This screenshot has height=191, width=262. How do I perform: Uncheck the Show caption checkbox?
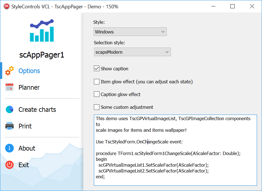pos(97,68)
